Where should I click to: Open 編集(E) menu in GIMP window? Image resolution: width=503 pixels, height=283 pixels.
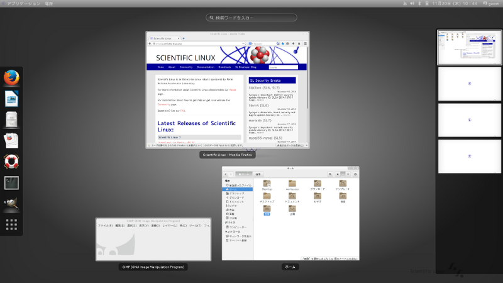click(119, 226)
